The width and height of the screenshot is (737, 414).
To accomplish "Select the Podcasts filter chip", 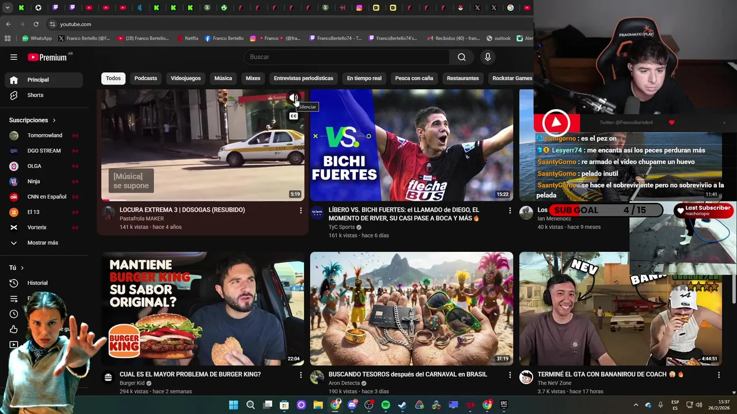I will tap(146, 78).
